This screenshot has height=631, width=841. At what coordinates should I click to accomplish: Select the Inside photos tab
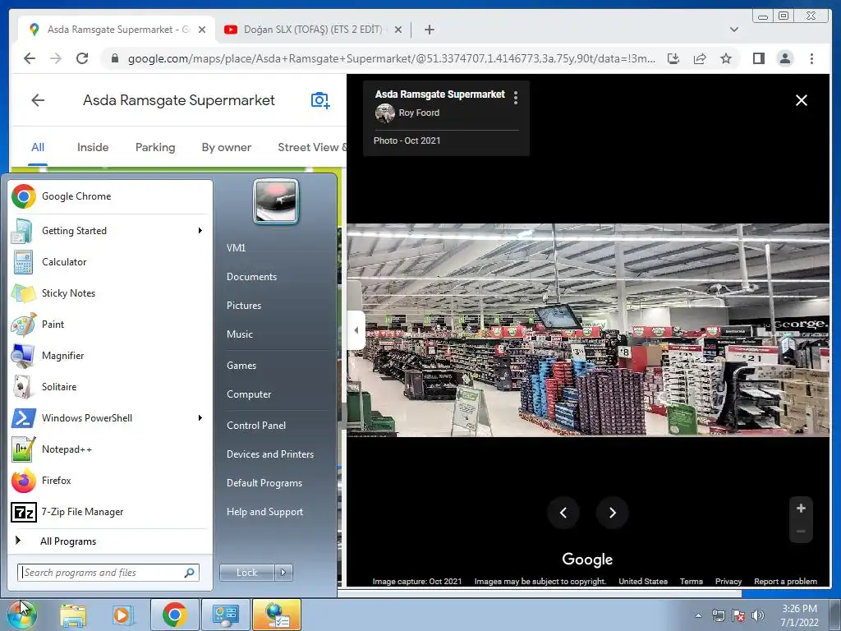tap(93, 147)
